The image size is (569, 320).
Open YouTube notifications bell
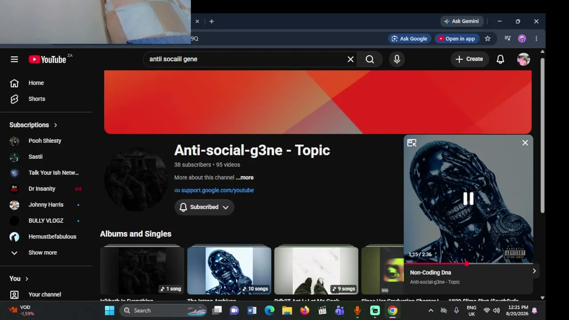point(500,59)
